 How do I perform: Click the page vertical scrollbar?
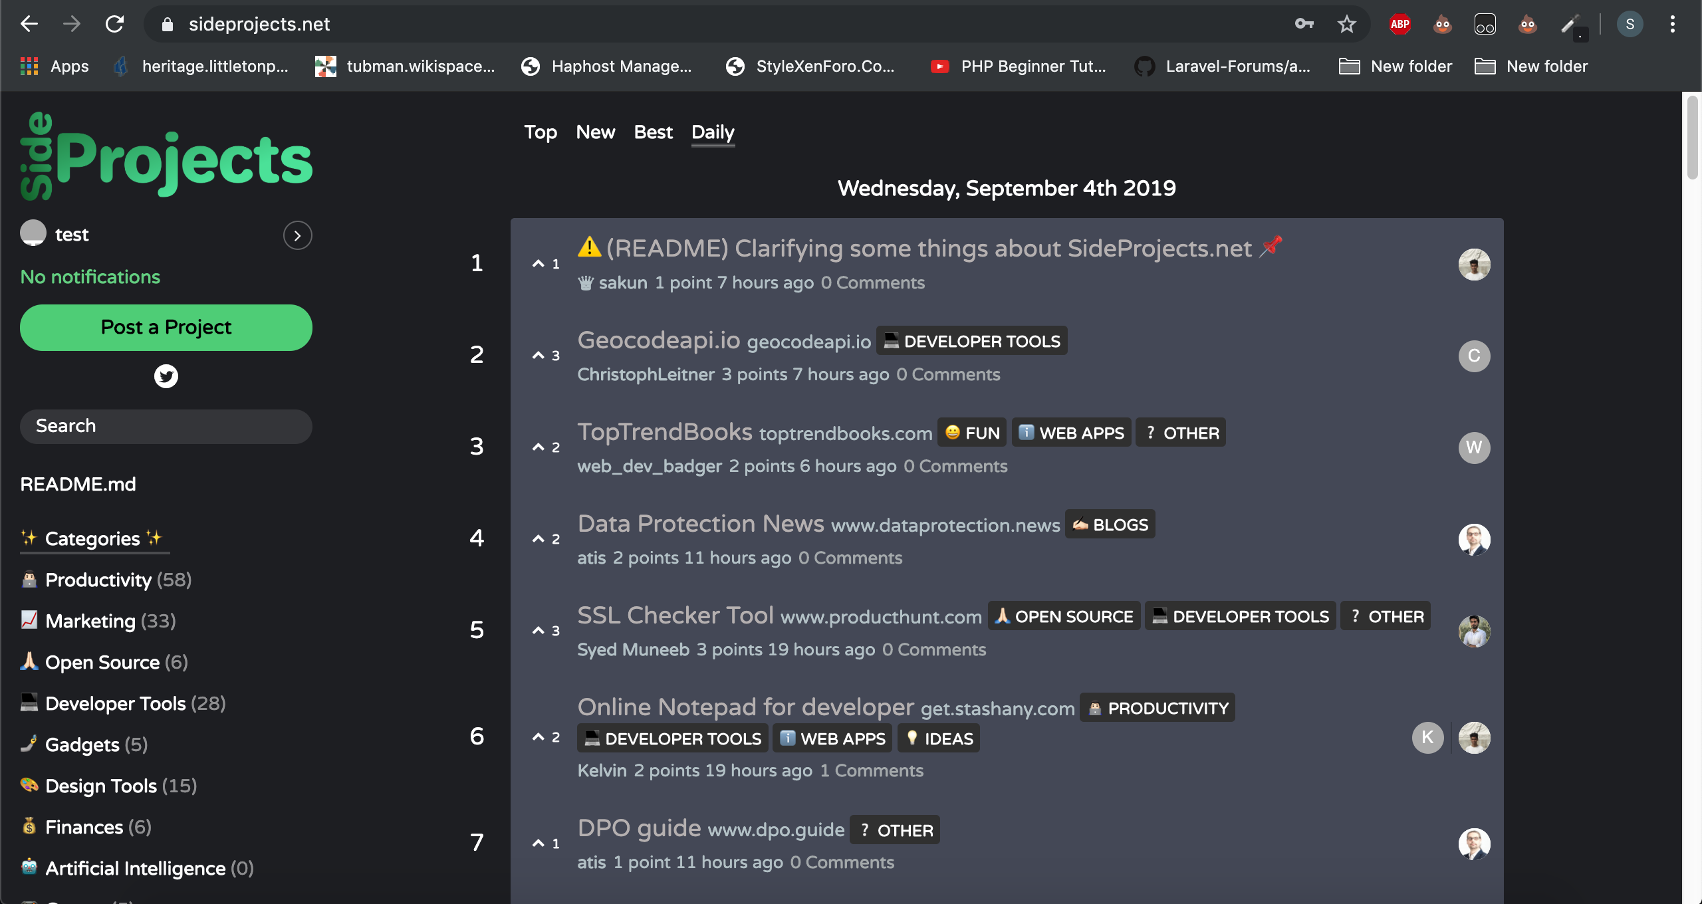click(1692, 136)
